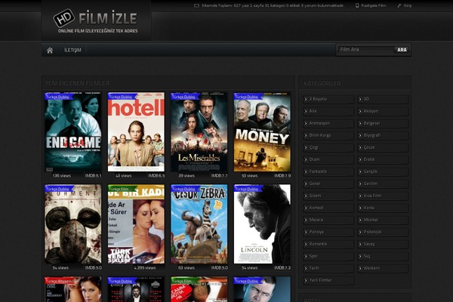Open the For the Love of Money poster
Image resolution: width=453 pixels, height=302 pixels.
(262, 132)
